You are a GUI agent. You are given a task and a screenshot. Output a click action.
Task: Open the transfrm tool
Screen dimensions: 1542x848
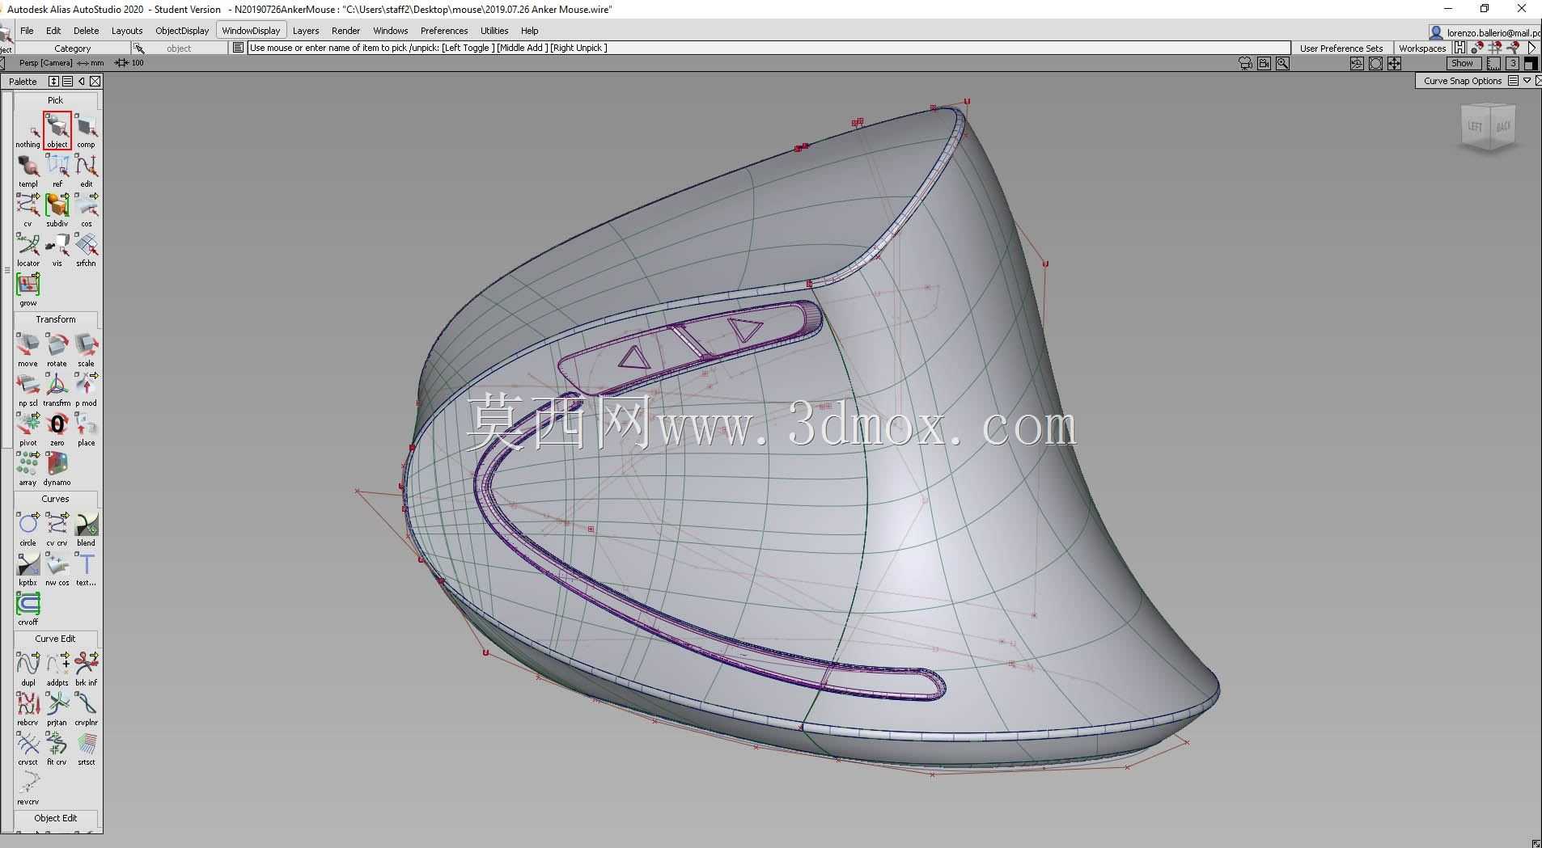pos(57,390)
